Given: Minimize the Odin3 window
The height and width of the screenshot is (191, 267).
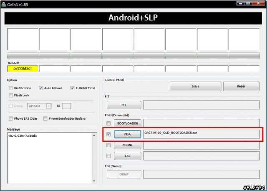Looking at the screenshot, I should tap(241, 3).
